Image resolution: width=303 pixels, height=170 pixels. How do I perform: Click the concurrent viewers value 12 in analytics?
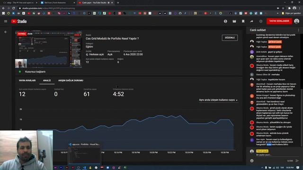click(22, 94)
